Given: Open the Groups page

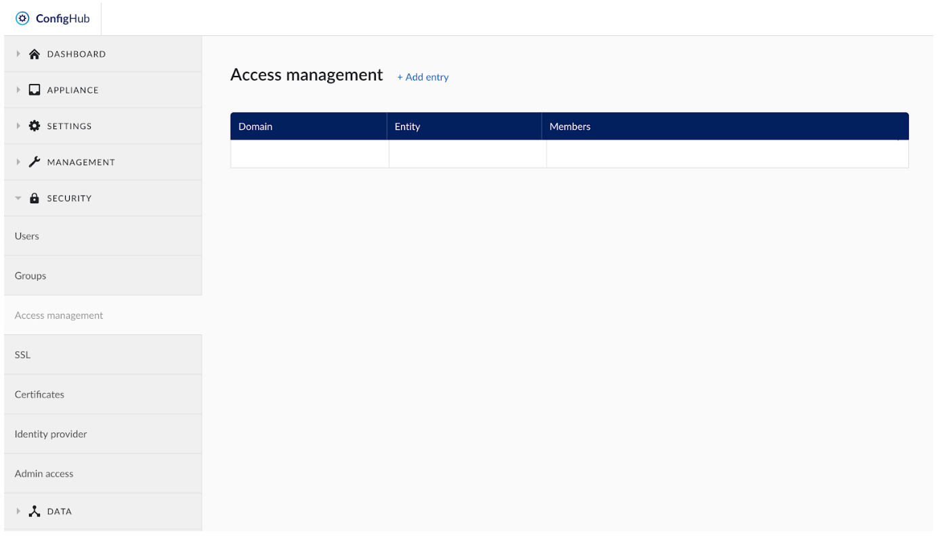Looking at the screenshot, I should 30,275.
